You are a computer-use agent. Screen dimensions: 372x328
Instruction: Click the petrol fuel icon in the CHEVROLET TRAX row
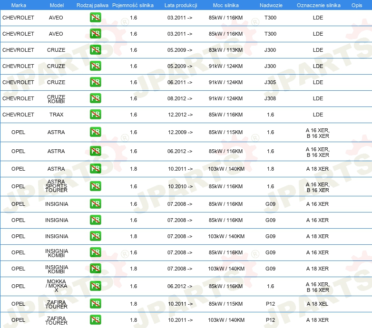point(95,114)
